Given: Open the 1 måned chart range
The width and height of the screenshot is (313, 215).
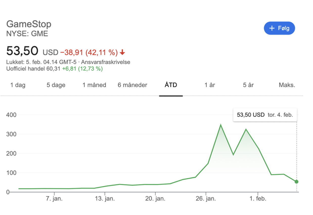Looking at the screenshot, I should tap(94, 85).
